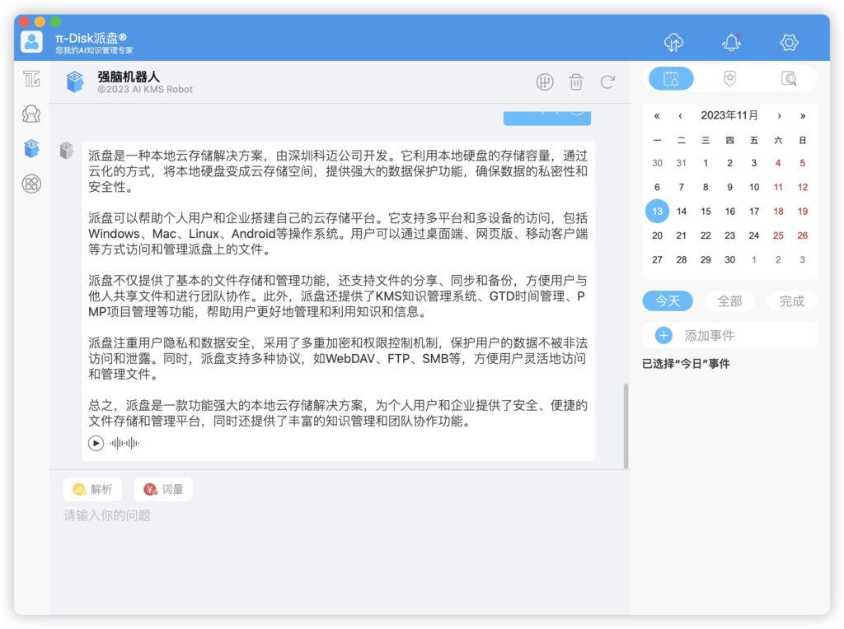Select November 21 in the calendar
This screenshot has height=629, width=844.
tap(682, 235)
